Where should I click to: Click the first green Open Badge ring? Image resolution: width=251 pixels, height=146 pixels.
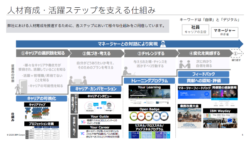134,116
